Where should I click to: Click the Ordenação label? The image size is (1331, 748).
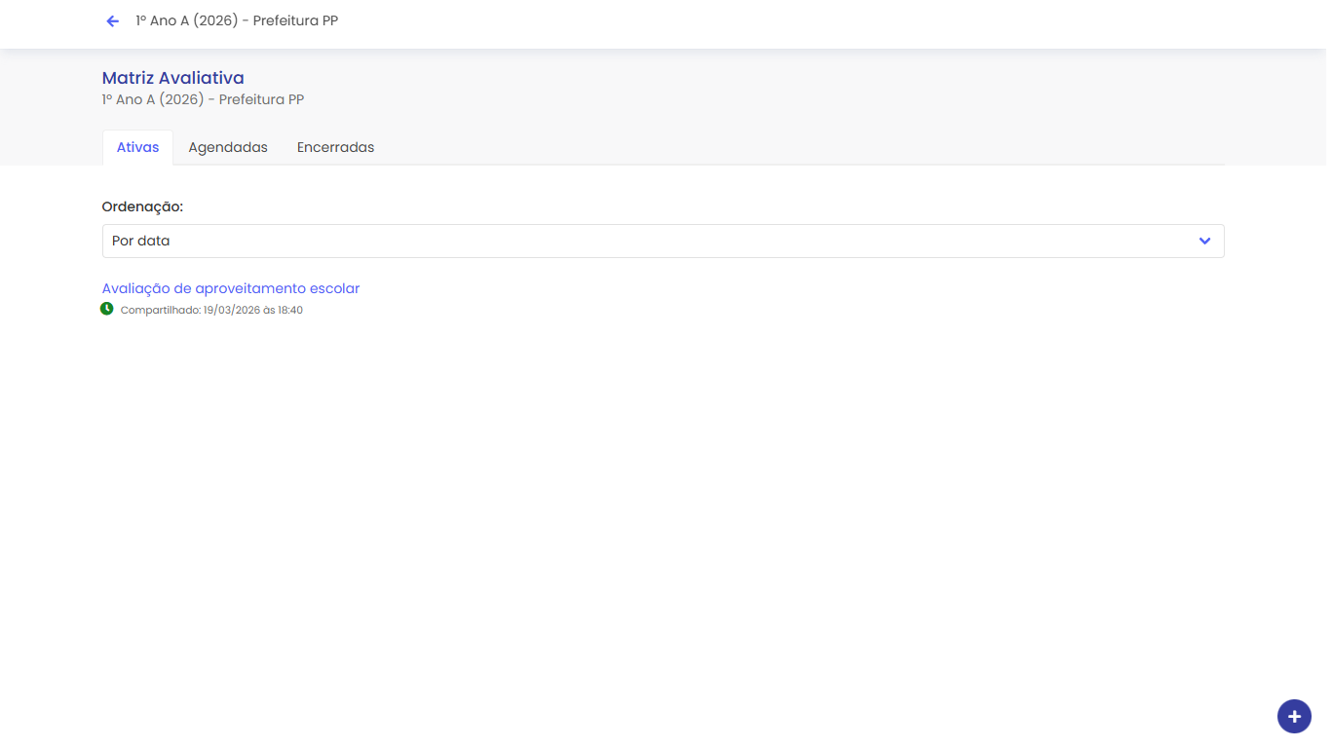pyautogui.click(x=142, y=206)
